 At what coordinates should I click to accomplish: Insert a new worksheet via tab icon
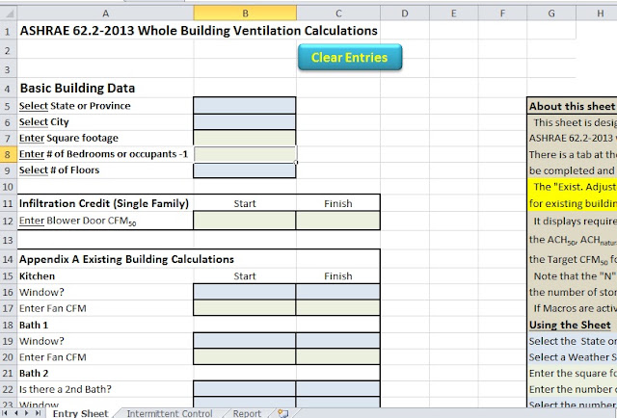coord(282,413)
